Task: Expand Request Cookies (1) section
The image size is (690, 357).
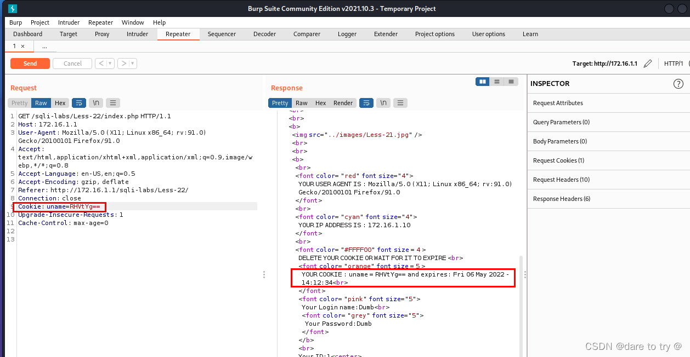Action: (609, 160)
